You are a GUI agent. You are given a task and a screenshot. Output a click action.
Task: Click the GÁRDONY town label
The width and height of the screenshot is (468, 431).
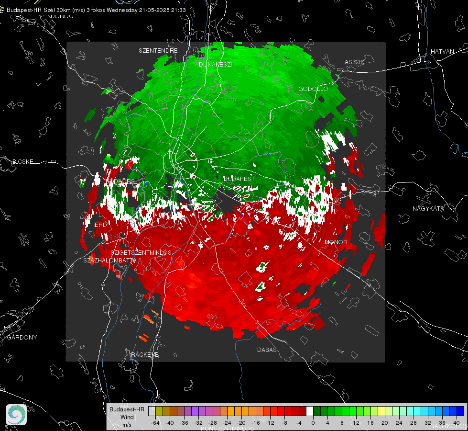coord(22,337)
